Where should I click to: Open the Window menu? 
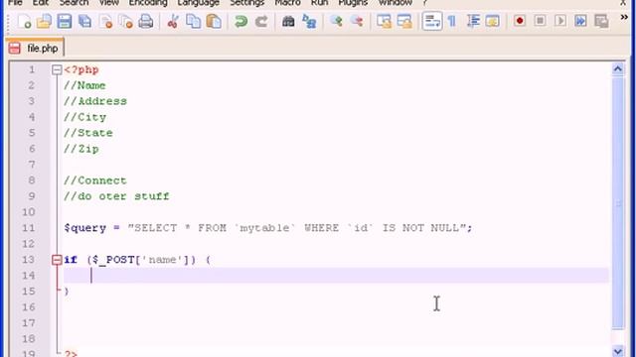point(396,3)
